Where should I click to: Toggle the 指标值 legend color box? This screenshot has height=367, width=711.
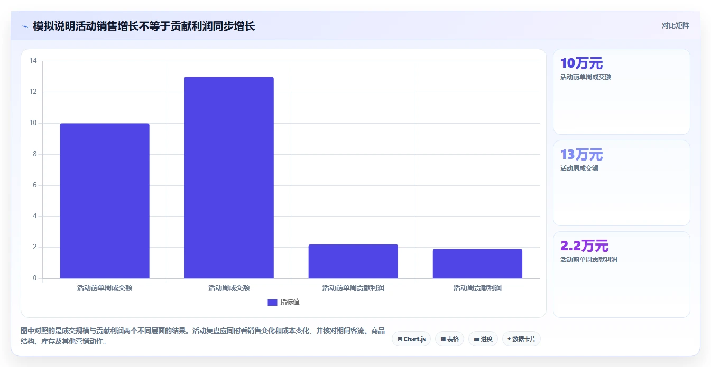272,302
